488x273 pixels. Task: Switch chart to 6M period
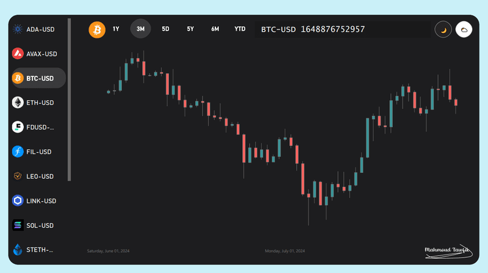(215, 29)
